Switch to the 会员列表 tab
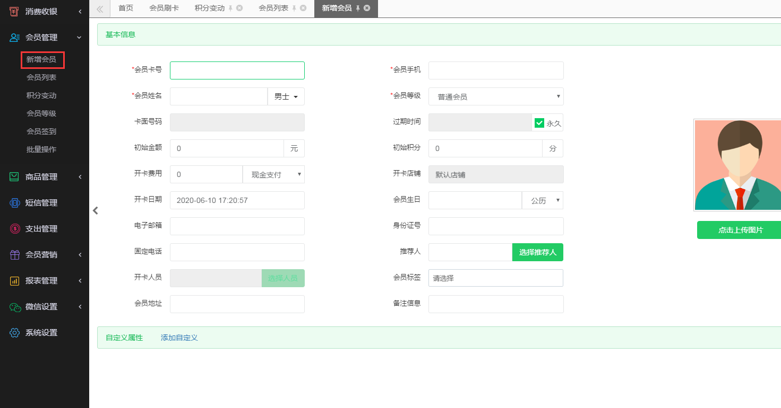781x408 pixels. [273, 8]
